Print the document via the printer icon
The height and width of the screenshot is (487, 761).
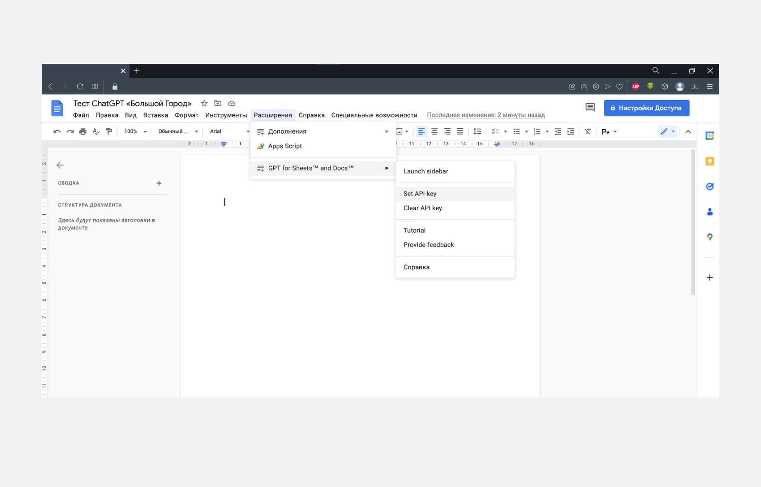[x=83, y=131]
